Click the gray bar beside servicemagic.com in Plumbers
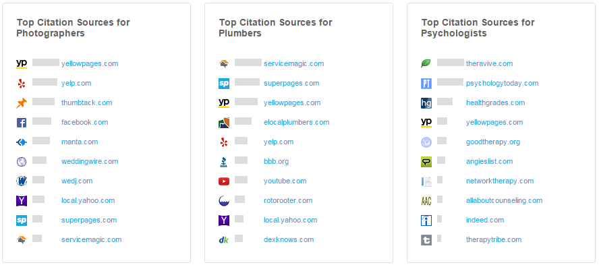 pyautogui.click(x=248, y=63)
